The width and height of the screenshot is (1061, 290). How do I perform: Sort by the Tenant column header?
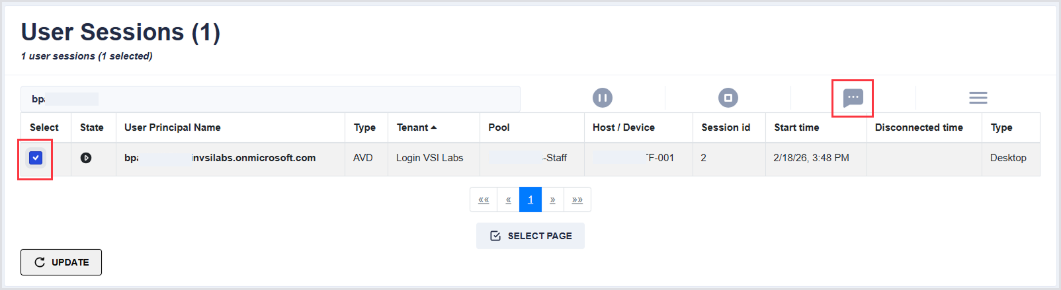tap(416, 127)
